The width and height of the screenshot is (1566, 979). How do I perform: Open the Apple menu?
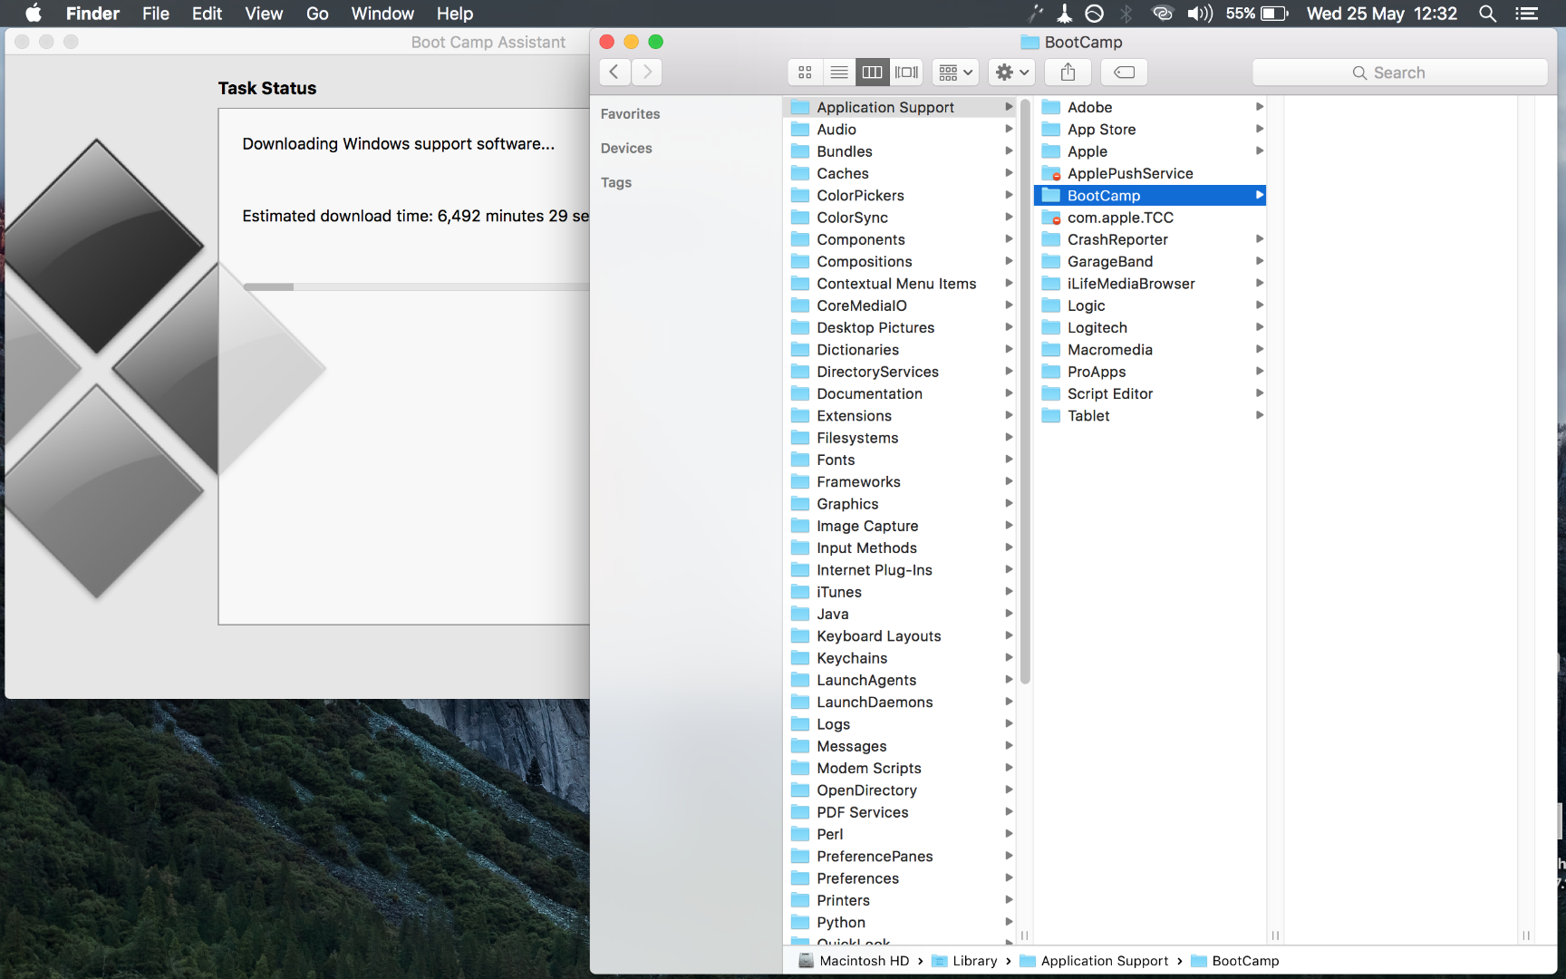(x=34, y=14)
